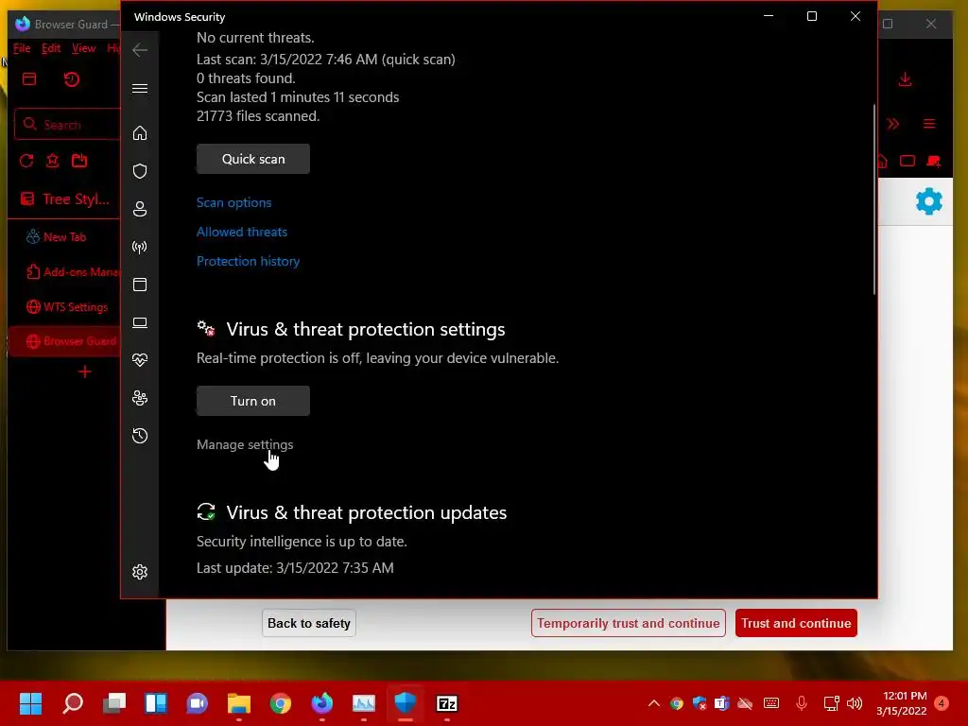Screen dimensions: 968x726
Task: Open taskbar Search
Action: [x=73, y=703]
